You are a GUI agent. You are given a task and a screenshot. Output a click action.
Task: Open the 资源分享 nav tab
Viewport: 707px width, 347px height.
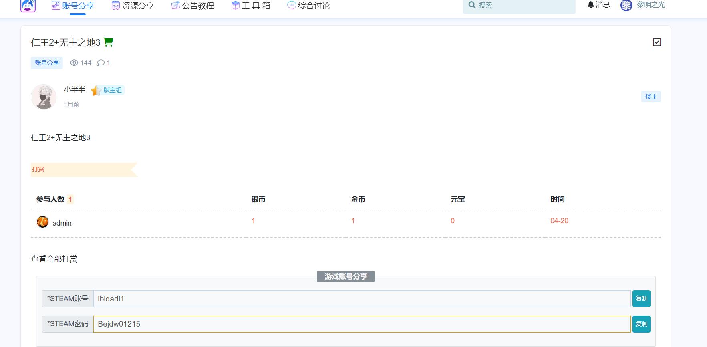pyautogui.click(x=133, y=6)
